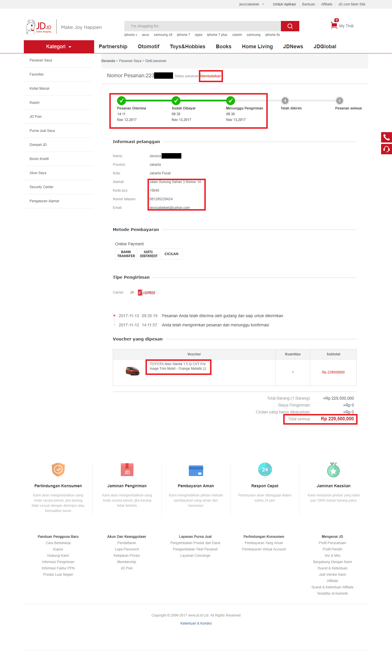Open Bisnis Kredit in the sidebar

click(39, 159)
